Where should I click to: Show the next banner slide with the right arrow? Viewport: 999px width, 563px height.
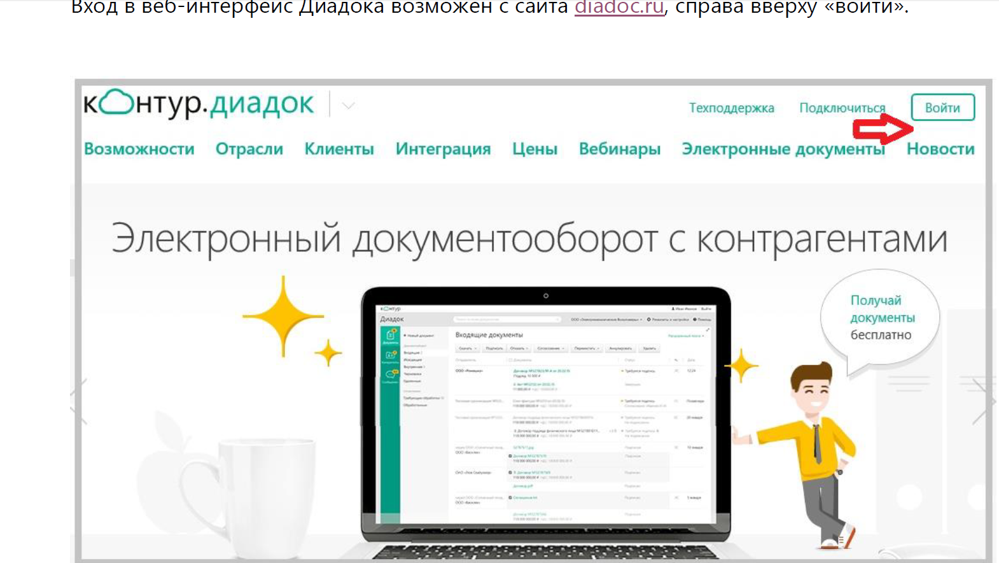click(984, 401)
